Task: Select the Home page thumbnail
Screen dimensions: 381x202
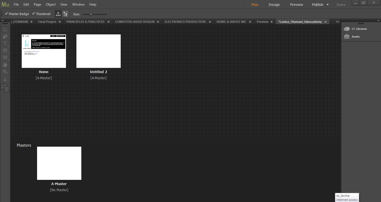Action: tap(44, 51)
